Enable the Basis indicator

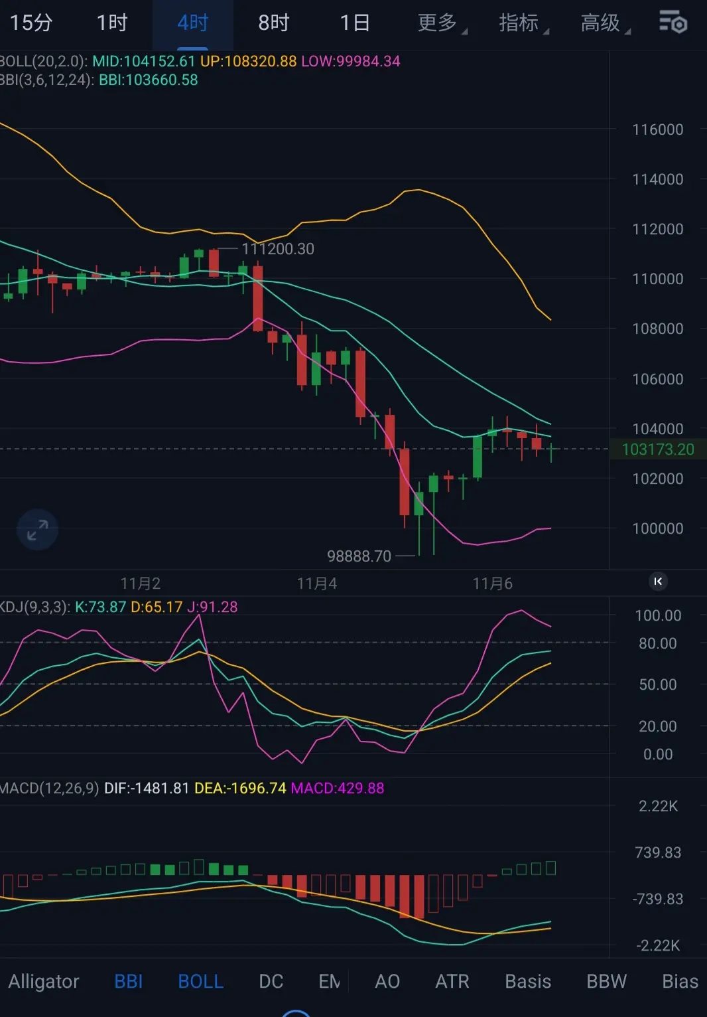coord(528,981)
